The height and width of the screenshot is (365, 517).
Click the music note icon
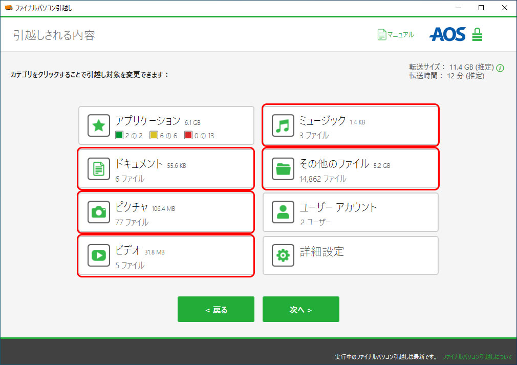[283, 125]
